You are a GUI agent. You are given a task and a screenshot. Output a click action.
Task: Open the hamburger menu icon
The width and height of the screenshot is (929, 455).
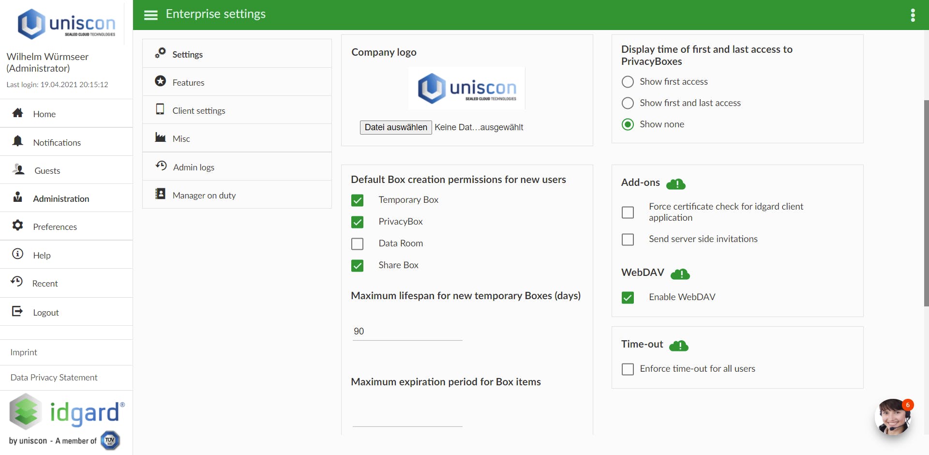(x=151, y=15)
